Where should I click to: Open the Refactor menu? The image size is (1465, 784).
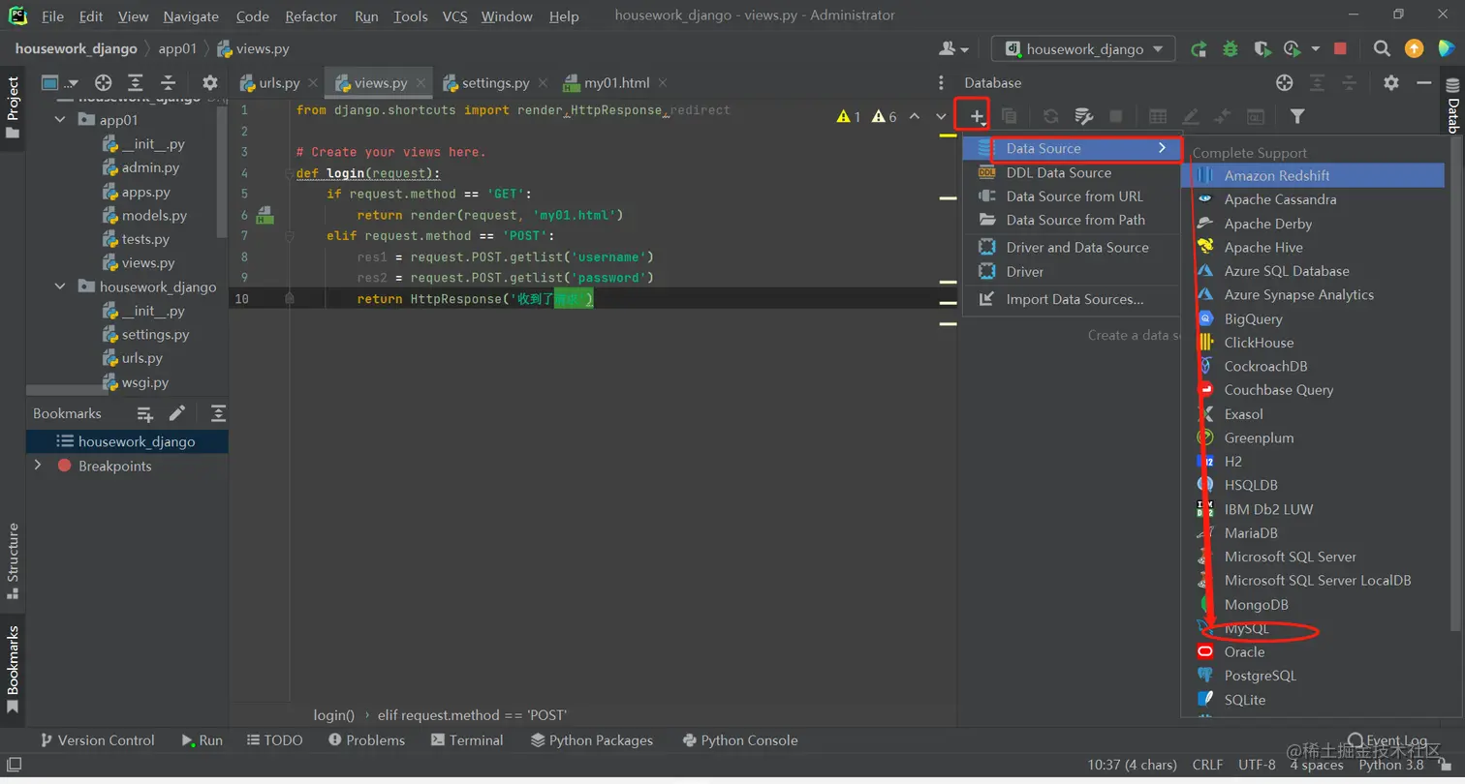point(311,16)
